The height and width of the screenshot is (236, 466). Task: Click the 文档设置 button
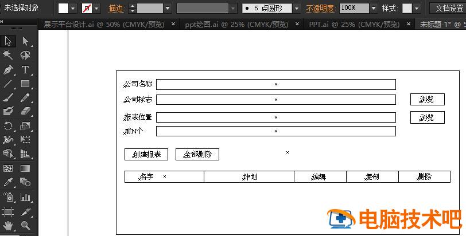tap(447, 9)
